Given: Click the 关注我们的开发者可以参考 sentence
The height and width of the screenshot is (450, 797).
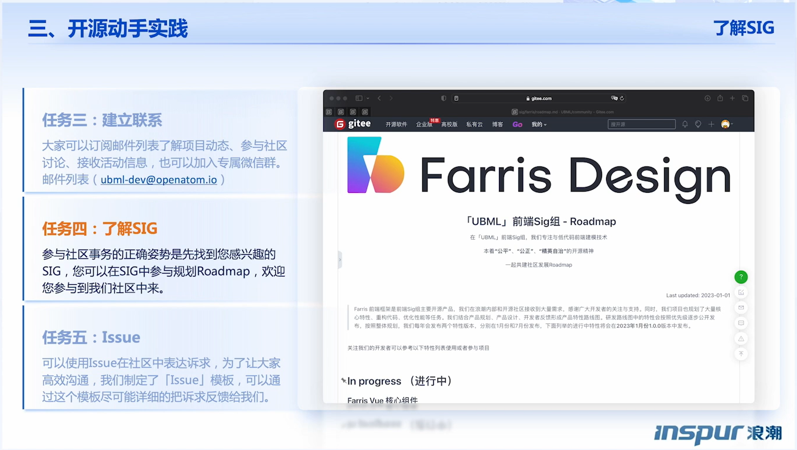Looking at the screenshot, I should (418, 348).
